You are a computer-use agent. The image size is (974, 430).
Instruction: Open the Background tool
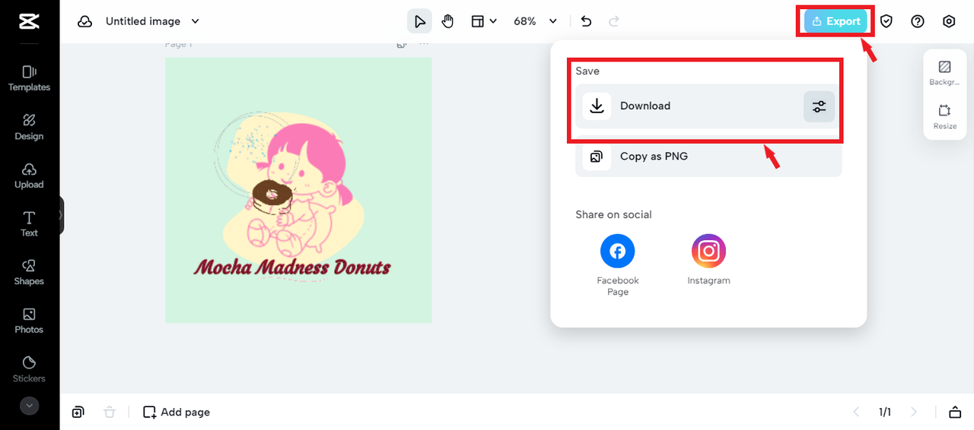[945, 73]
